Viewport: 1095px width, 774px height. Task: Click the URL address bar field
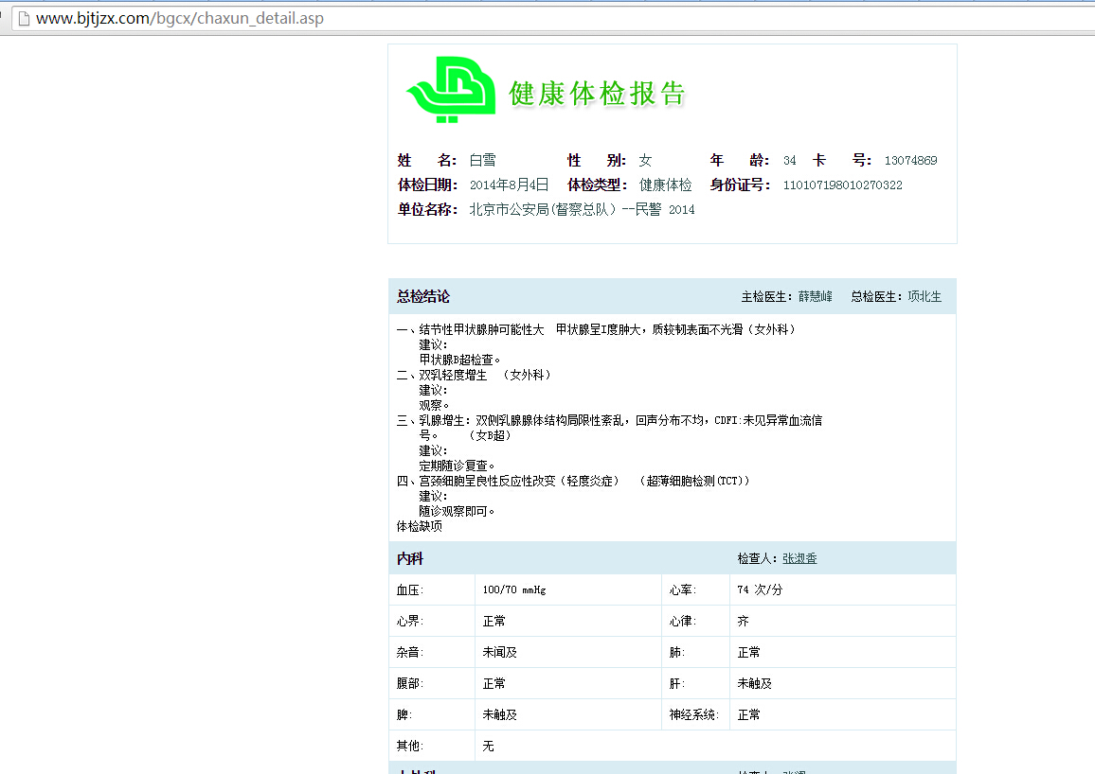pyautogui.click(x=553, y=19)
